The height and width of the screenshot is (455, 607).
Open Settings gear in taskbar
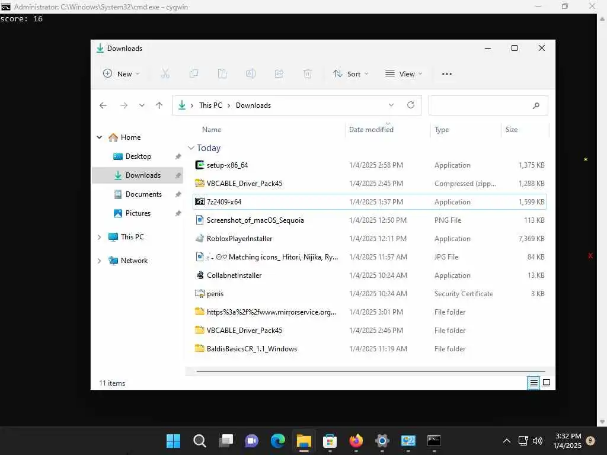click(x=382, y=441)
